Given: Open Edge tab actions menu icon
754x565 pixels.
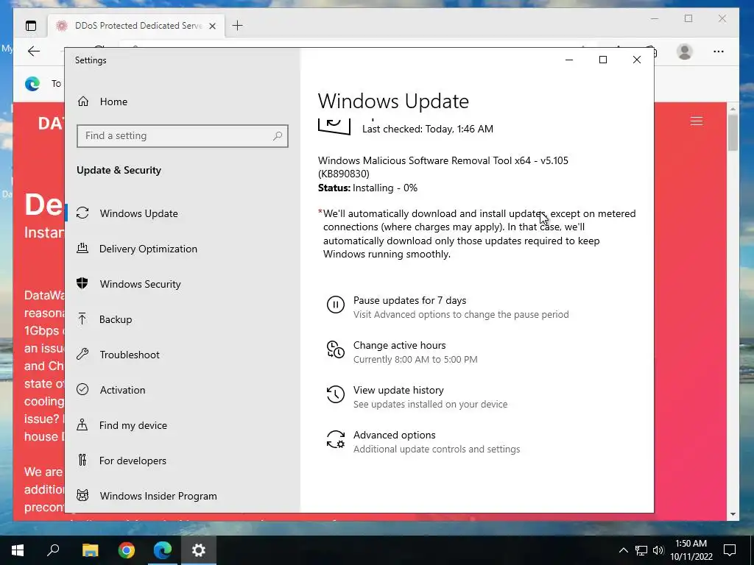Looking at the screenshot, I should 31,26.
